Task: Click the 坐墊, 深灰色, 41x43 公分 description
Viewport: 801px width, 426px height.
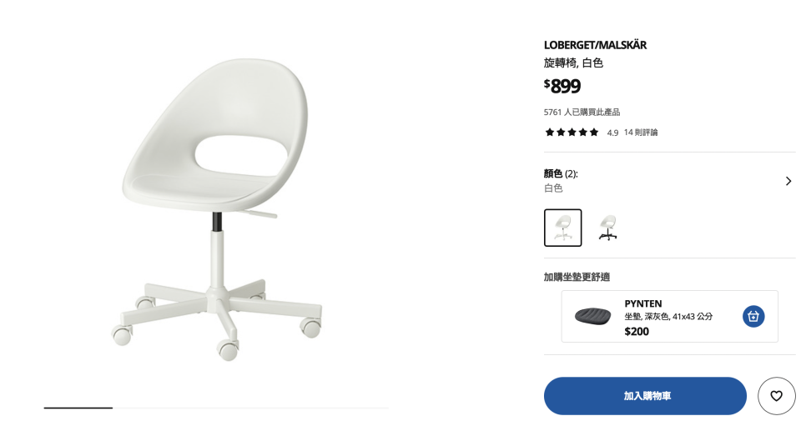Action: (668, 317)
